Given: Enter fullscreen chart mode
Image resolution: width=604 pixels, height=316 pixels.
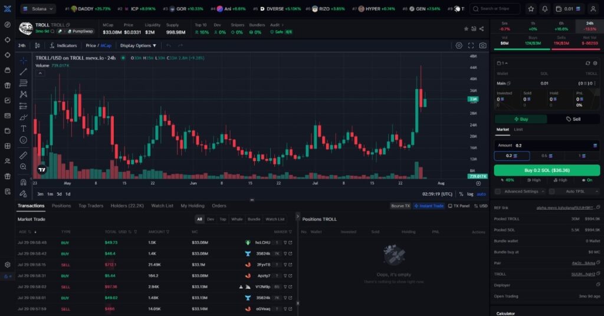Looking at the screenshot, I should pyautogui.click(x=471, y=45).
